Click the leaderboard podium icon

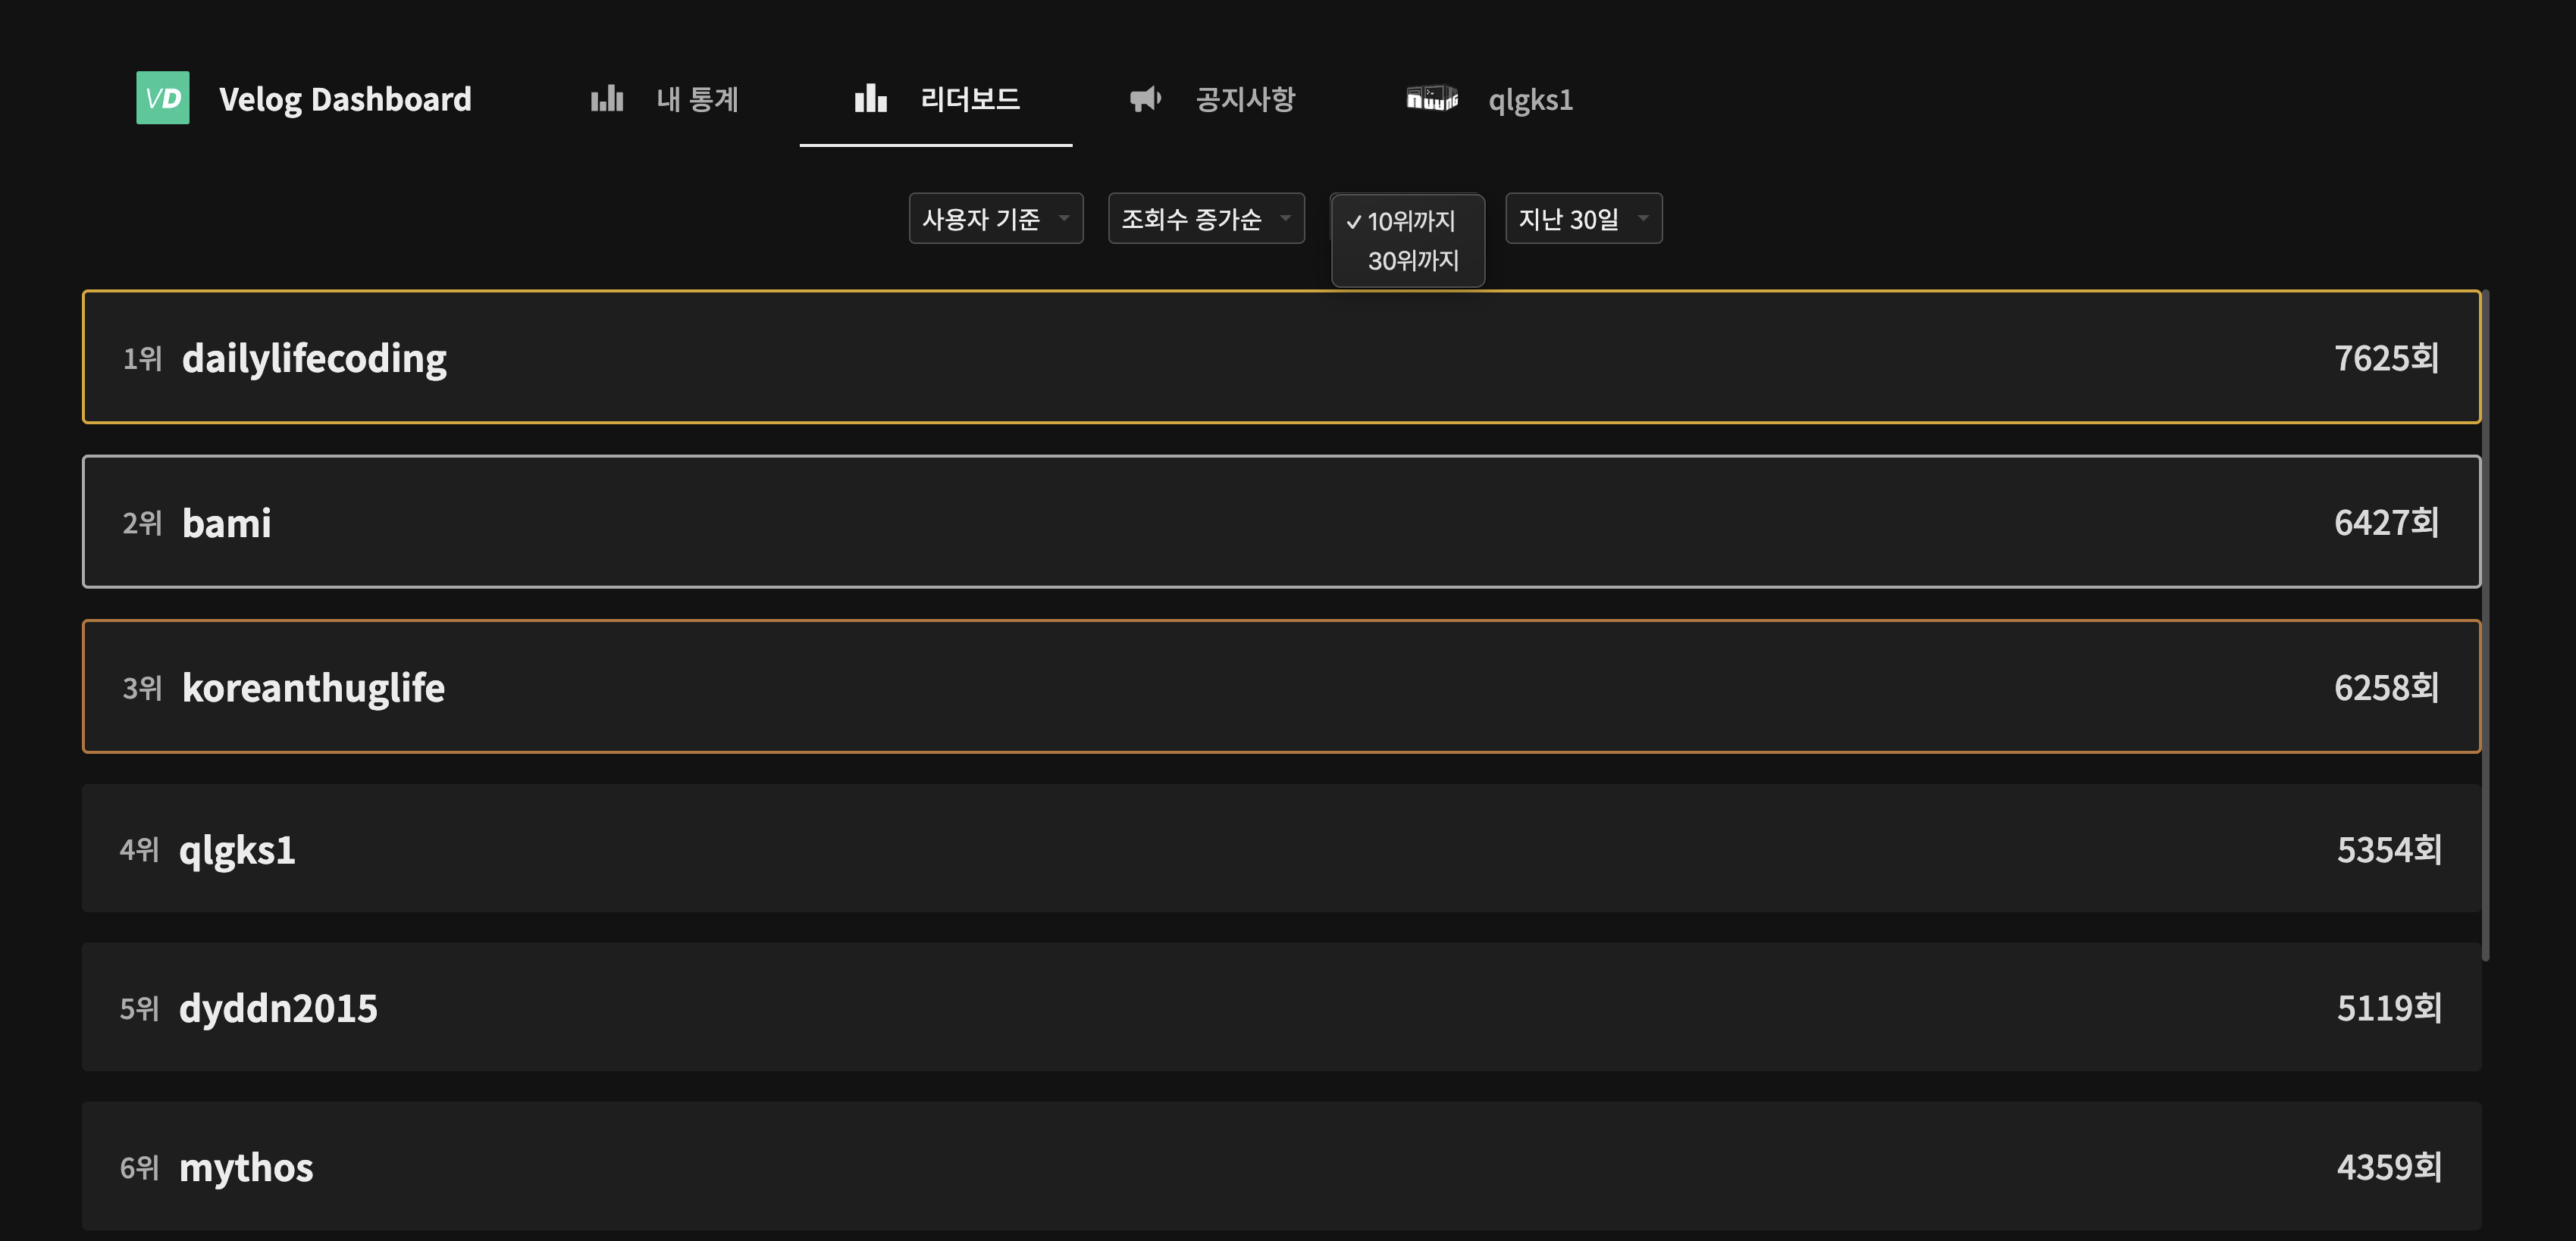870,98
